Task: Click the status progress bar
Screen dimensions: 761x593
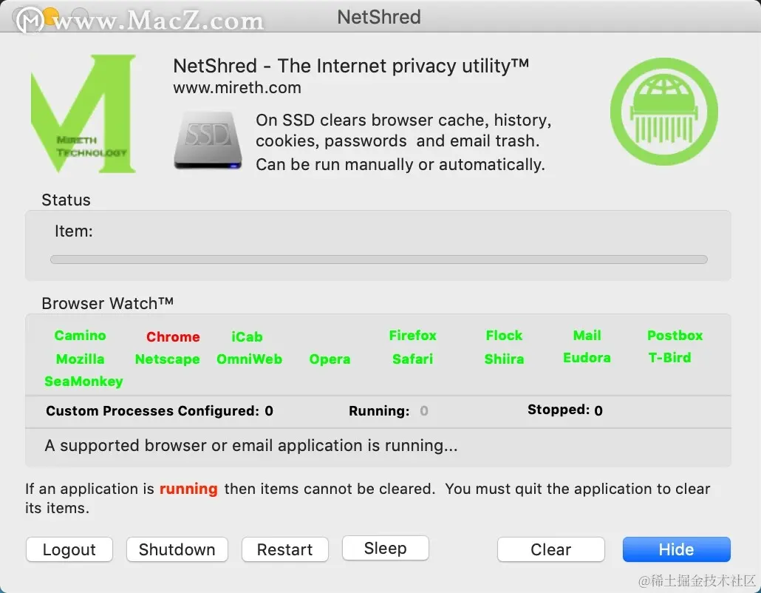Action: (x=378, y=260)
